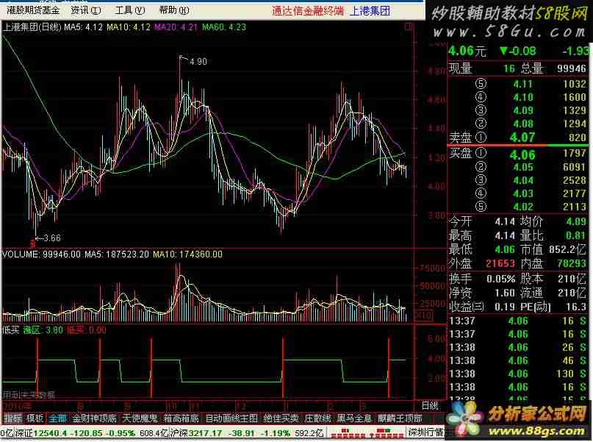The width and height of the screenshot is (593, 442).
Task: Choose the 压散线 indicator
Action: [318, 418]
